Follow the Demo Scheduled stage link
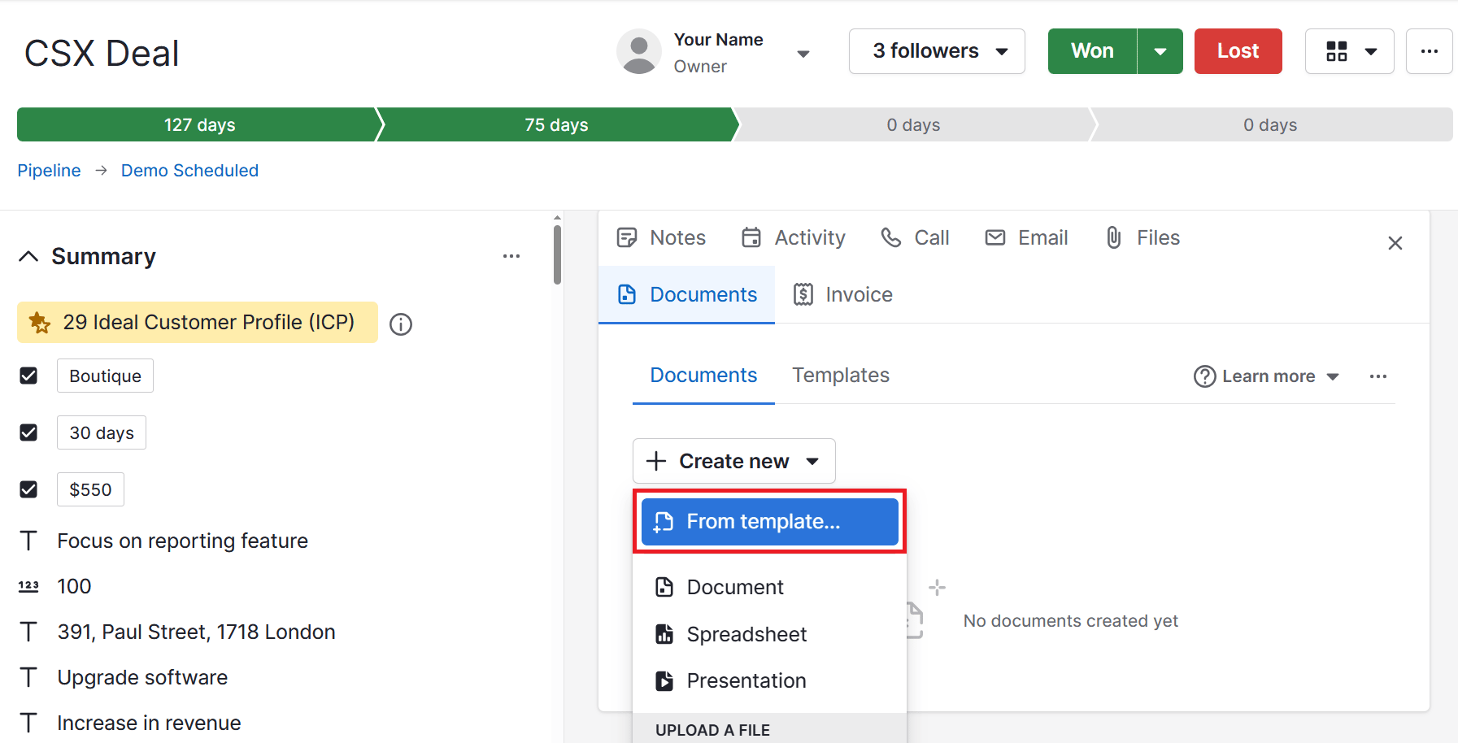 189,171
